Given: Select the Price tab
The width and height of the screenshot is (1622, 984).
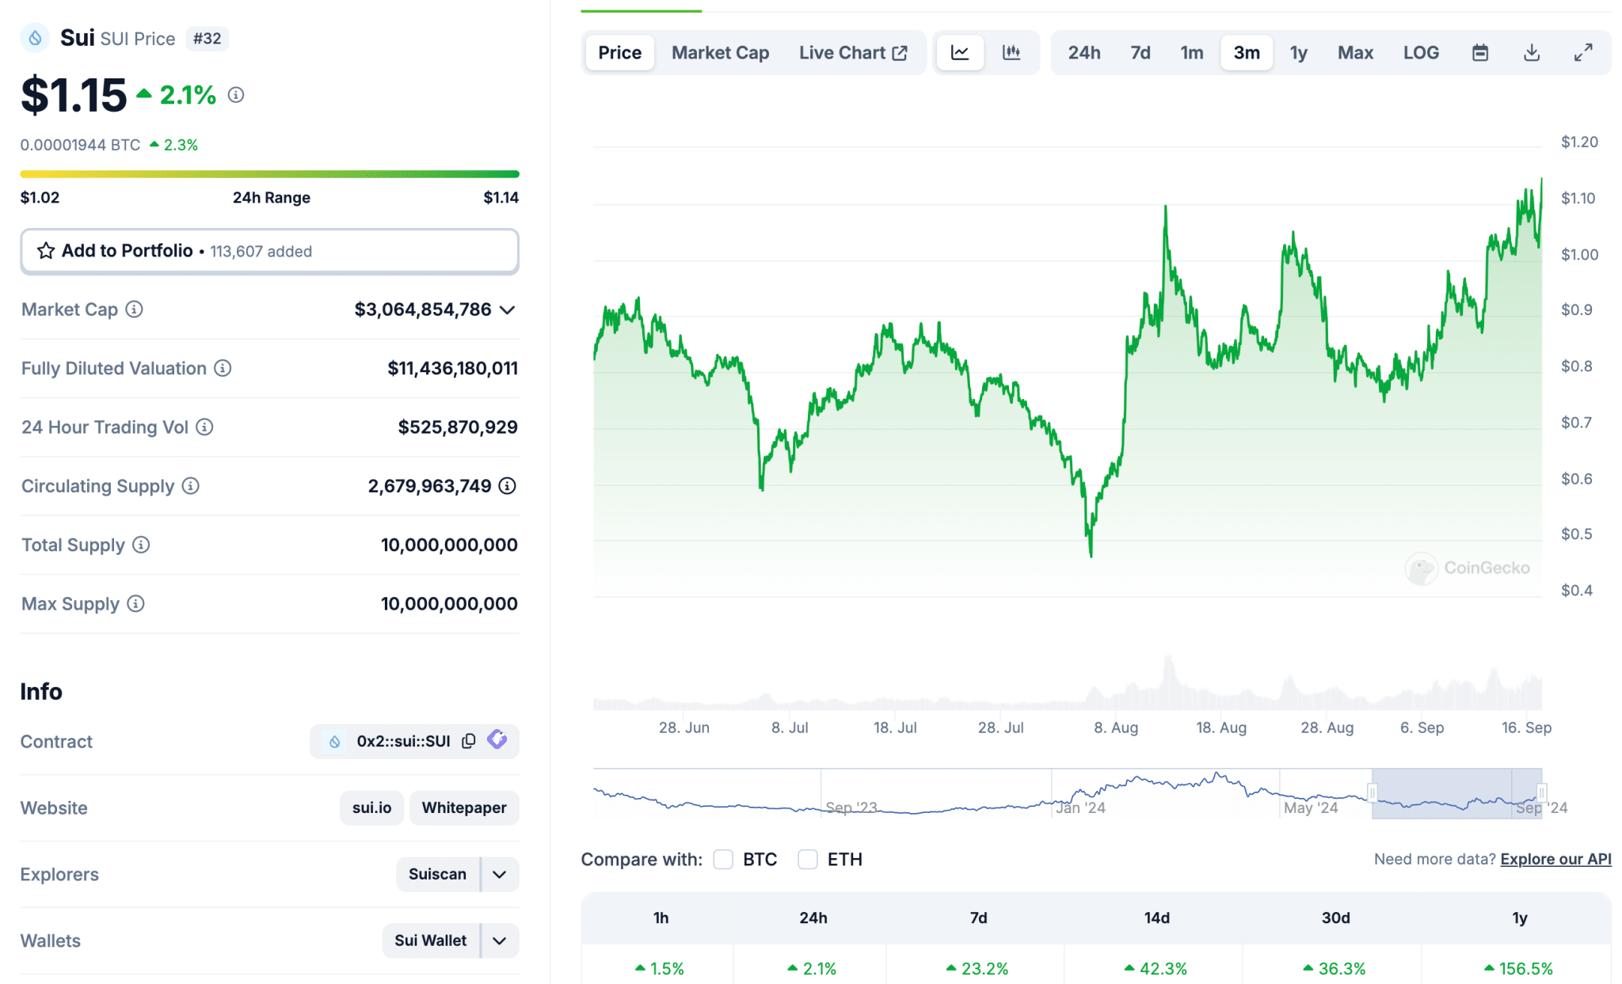Looking at the screenshot, I should [x=620, y=53].
